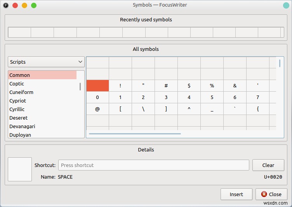Image resolution: width=292 pixels, height=207 pixels.
Task: Select the apostrophe symbol
Action: [x=258, y=86]
